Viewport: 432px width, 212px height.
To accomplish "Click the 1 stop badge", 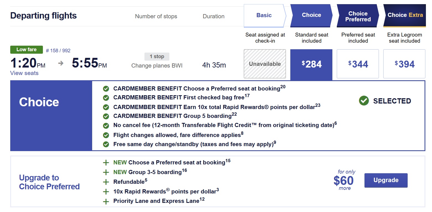I will [x=157, y=56].
